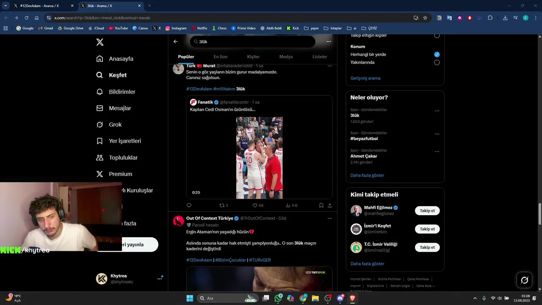Select Takip ettiğin kişiler option

pos(437,36)
